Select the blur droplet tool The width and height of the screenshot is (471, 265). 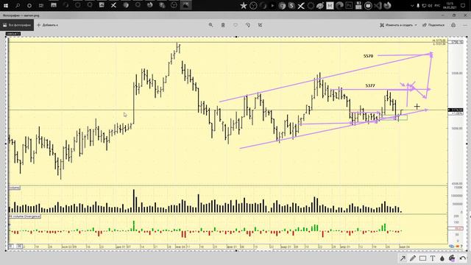[x=442, y=258]
